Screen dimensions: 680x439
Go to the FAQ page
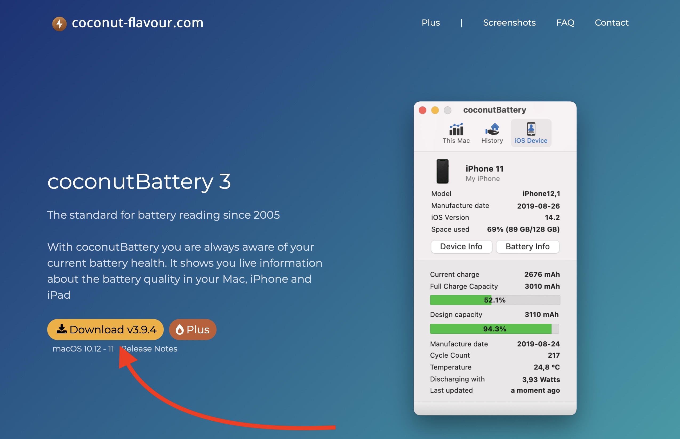[565, 22]
